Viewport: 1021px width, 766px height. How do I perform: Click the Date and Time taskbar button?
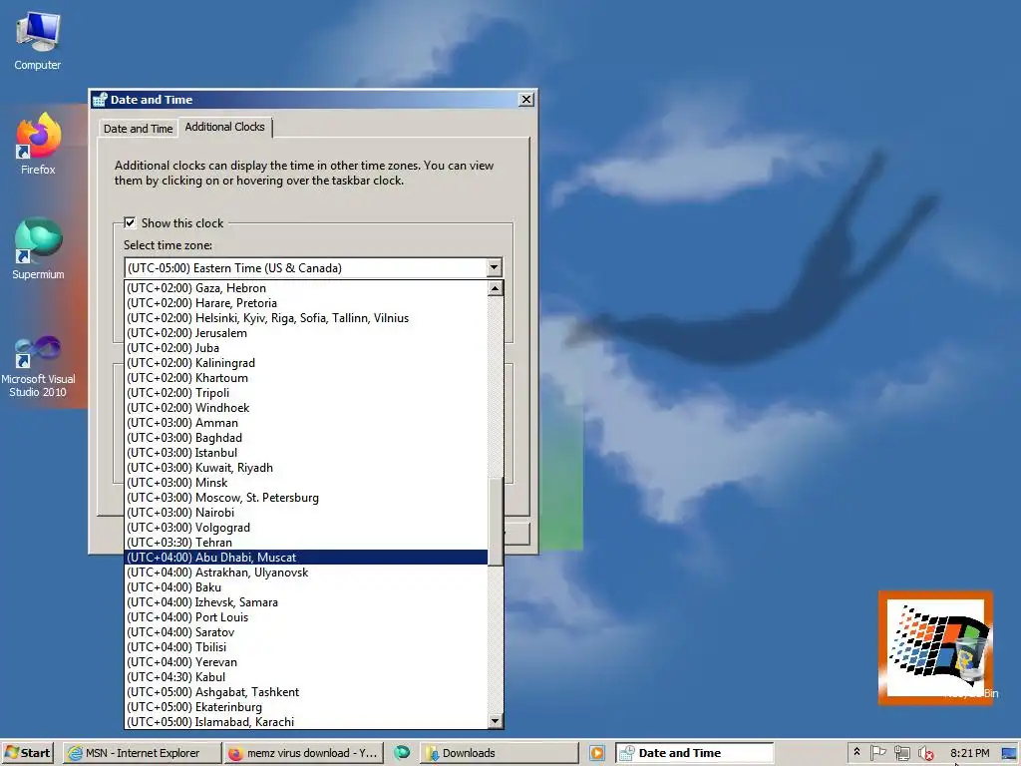click(694, 753)
